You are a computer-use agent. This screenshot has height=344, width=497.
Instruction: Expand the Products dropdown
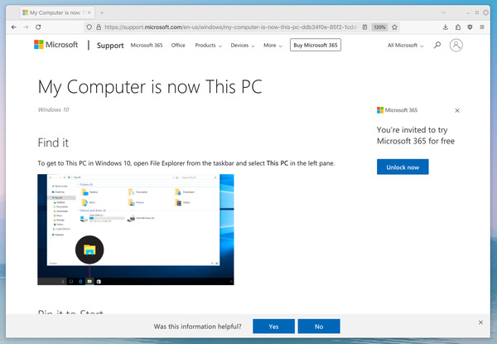coord(208,46)
